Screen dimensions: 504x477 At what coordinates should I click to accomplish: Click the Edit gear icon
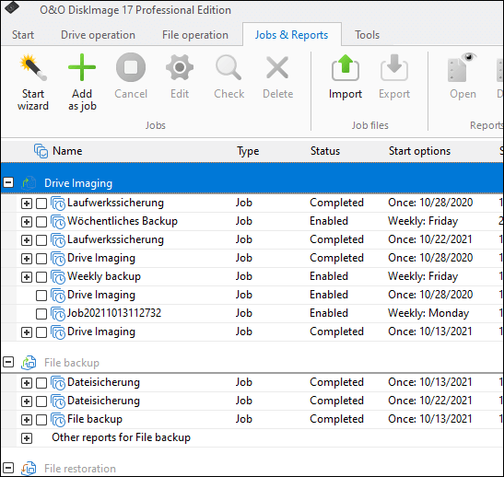click(180, 67)
